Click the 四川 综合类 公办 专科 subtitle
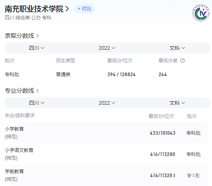Image resolution: width=212 pixels, height=186 pixels. pos(28,18)
